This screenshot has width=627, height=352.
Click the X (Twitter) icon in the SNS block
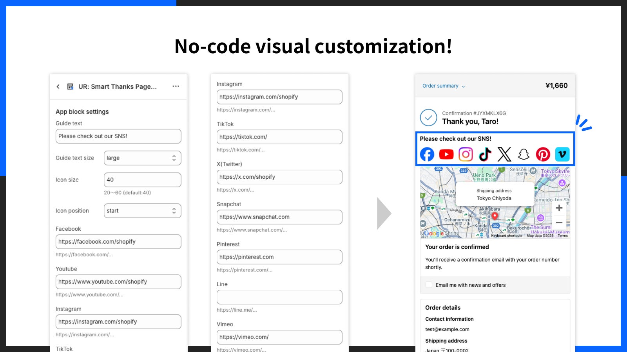504,154
